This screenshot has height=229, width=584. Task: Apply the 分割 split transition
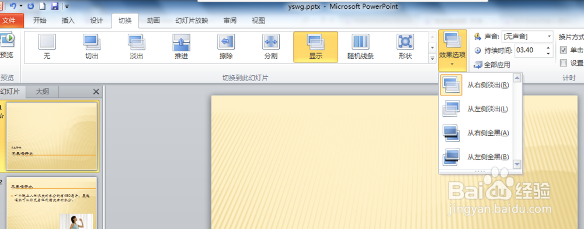(271, 47)
